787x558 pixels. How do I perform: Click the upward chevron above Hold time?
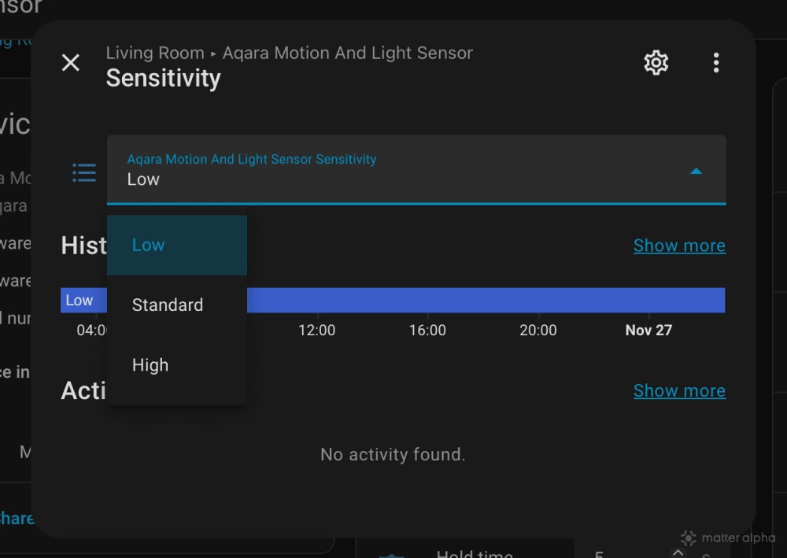[677, 552]
